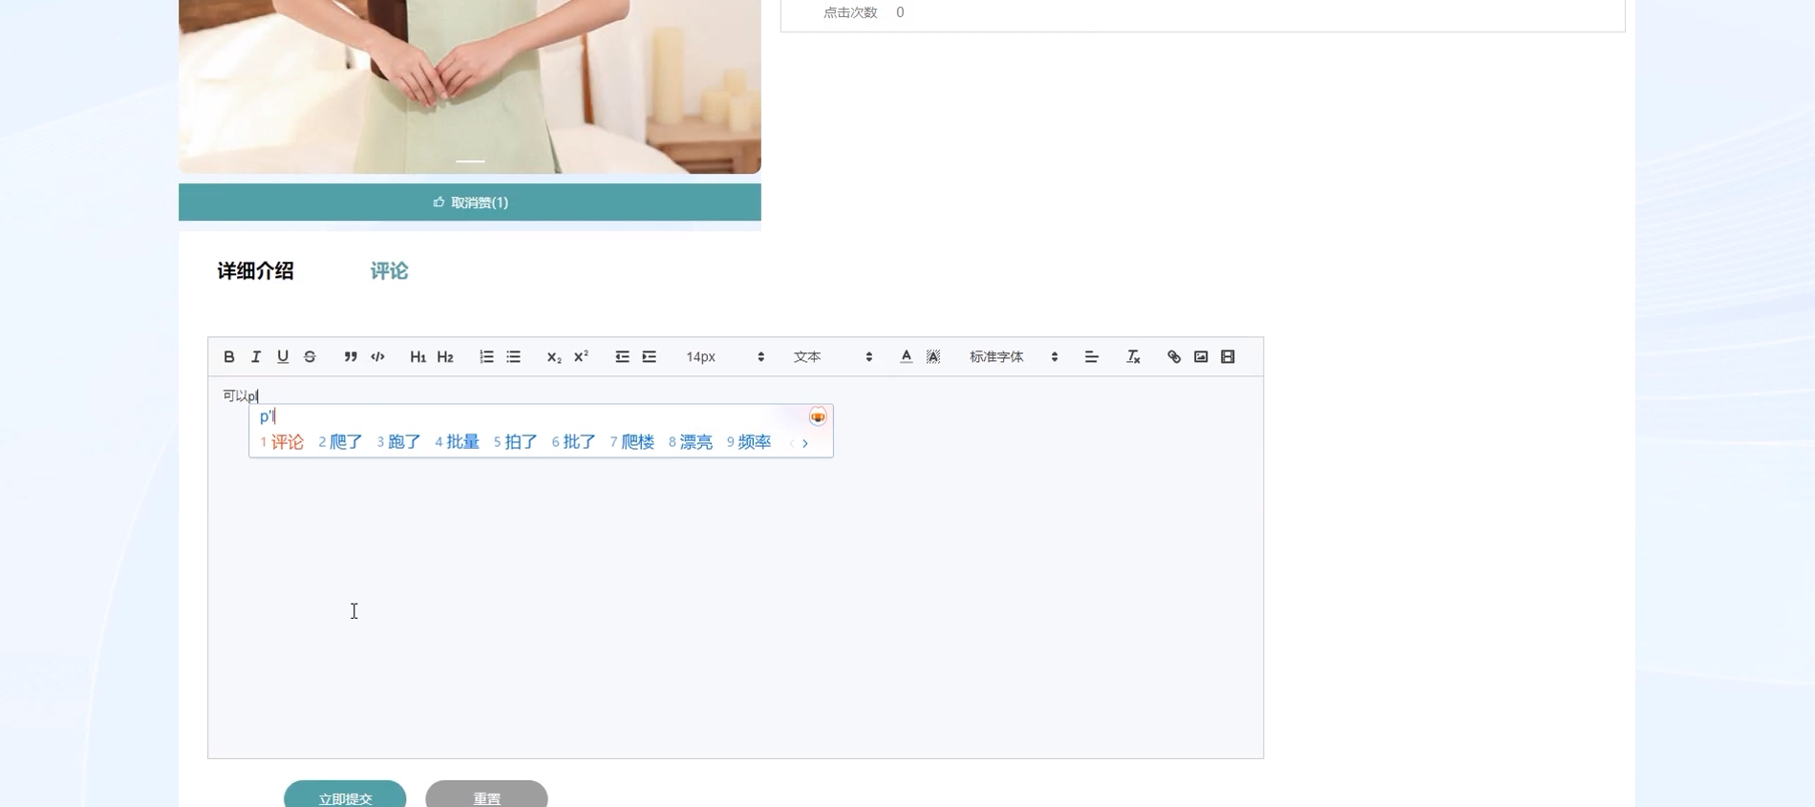This screenshot has height=807, width=1815.
Task: Apply subscript formatting
Action: [554, 356]
